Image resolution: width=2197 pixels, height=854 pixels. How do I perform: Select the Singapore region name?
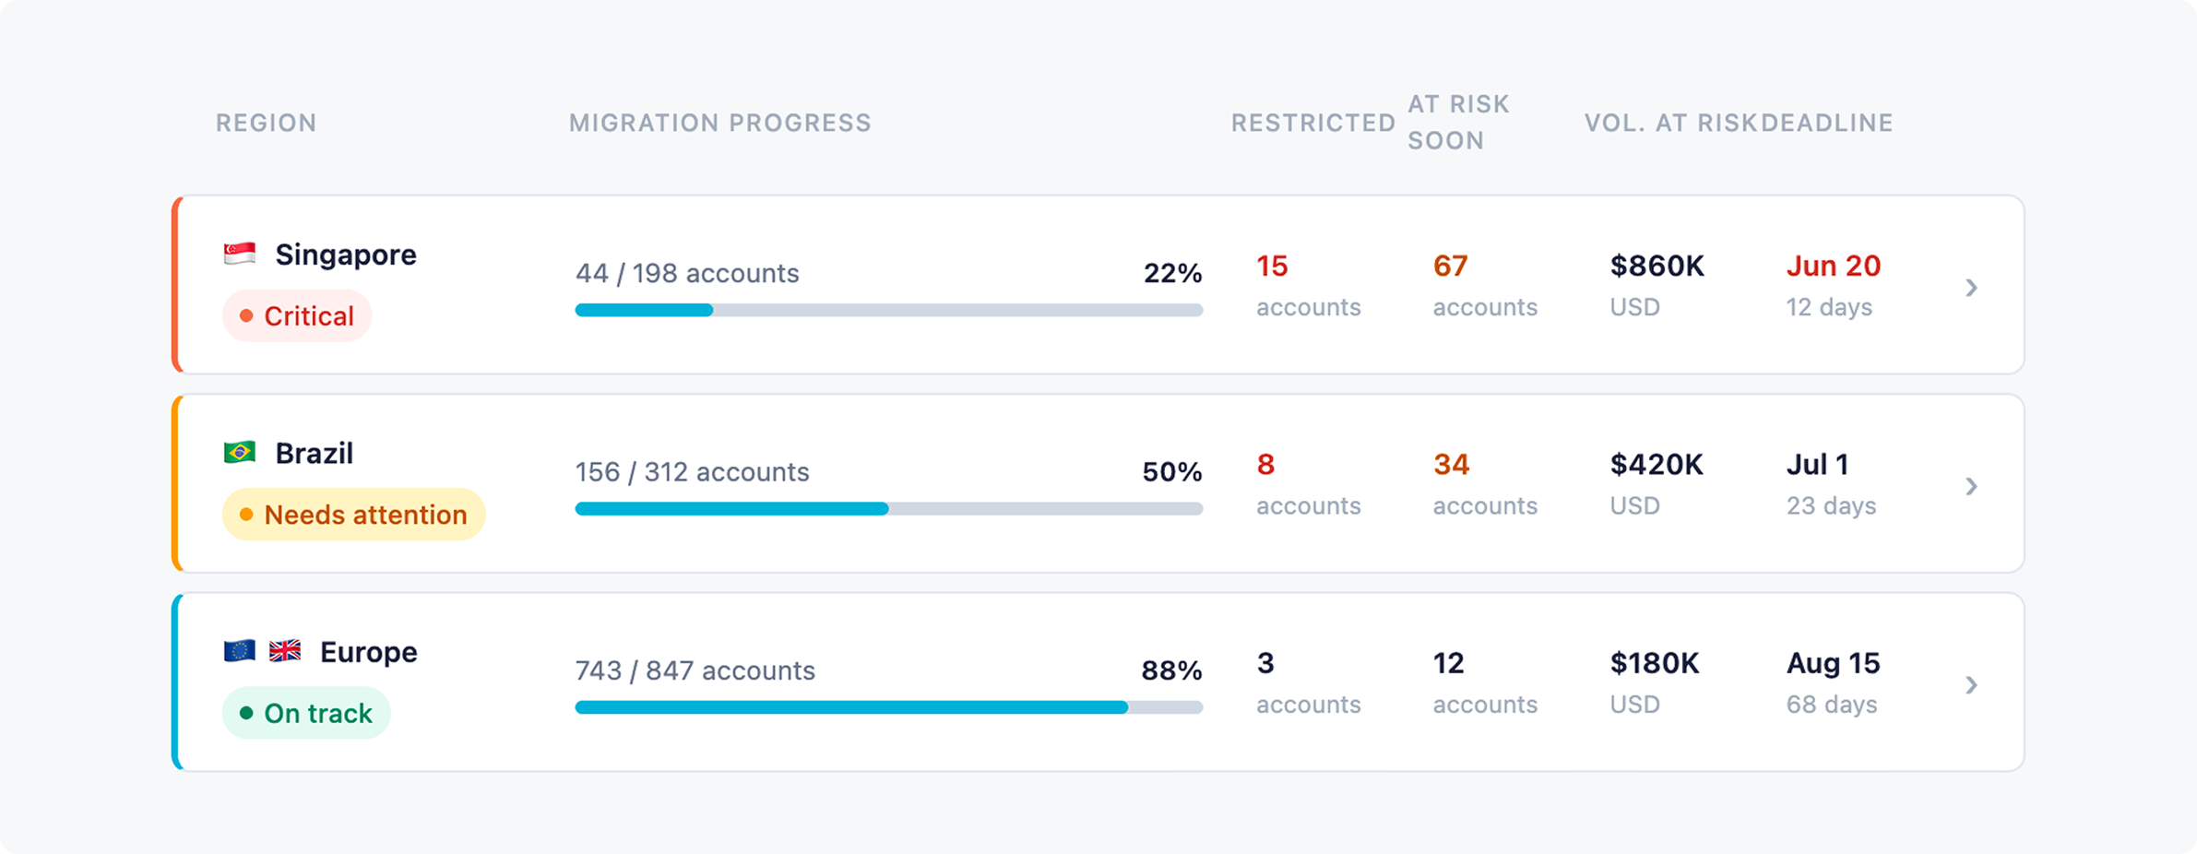pyautogui.click(x=346, y=255)
